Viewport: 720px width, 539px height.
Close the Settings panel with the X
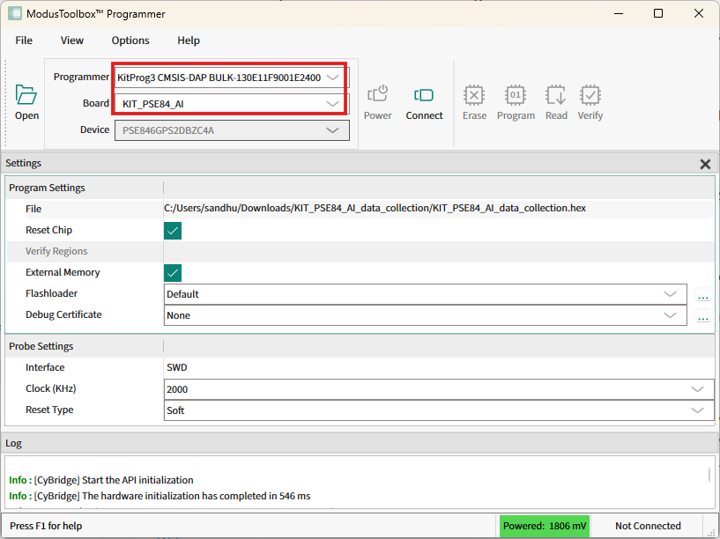click(x=705, y=164)
